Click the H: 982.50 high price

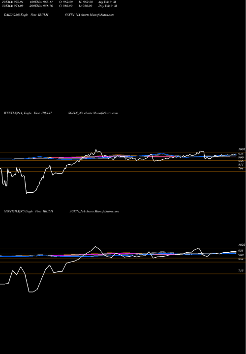tap(86, 2)
